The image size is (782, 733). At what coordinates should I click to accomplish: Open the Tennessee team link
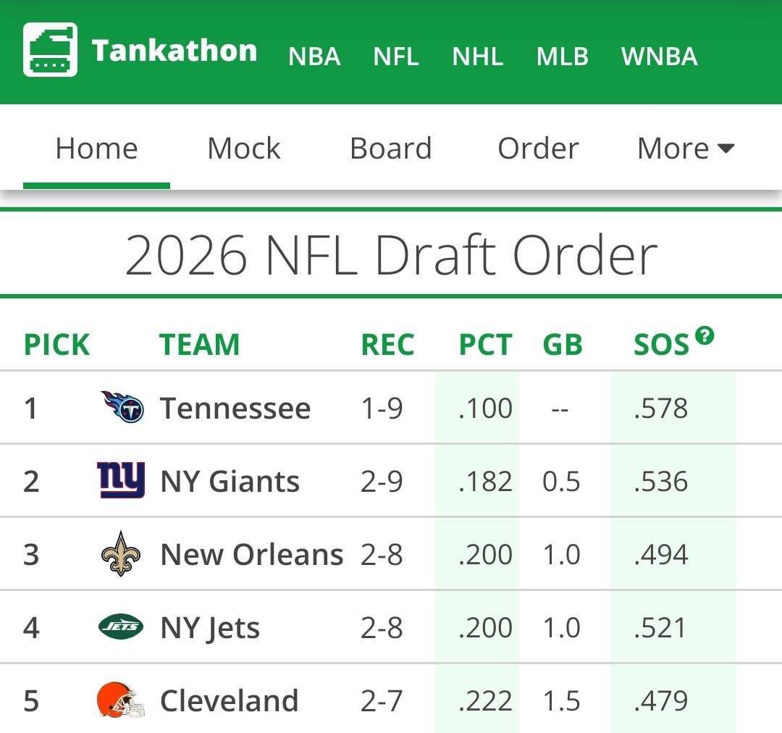[x=235, y=409]
